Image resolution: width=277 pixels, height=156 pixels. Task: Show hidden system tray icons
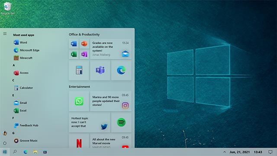pyautogui.click(x=225, y=152)
